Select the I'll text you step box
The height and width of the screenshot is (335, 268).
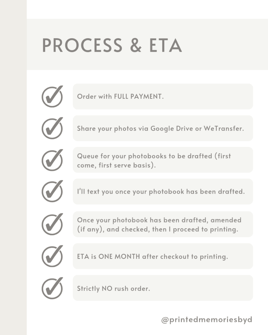(x=163, y=192)
